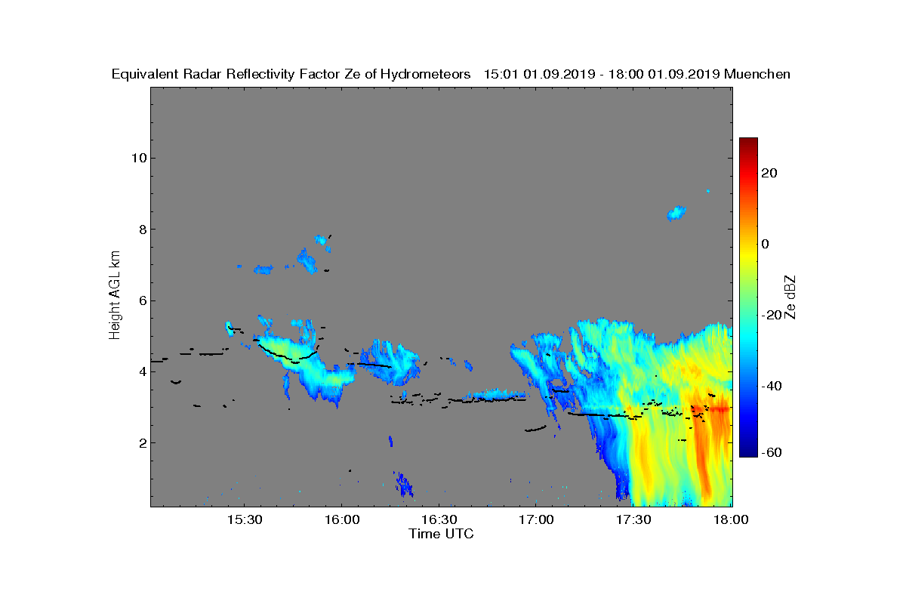Click the 15:30 time tick label
906x604 pixels.
245,519
